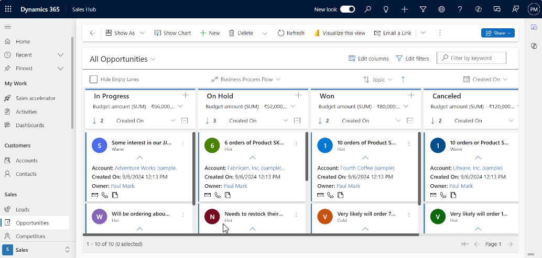Navigate to Accounts in the sidebar
Screen dimensions: 542x258
[27, 161]
